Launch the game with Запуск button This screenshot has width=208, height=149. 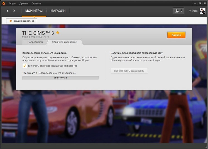click(x=176, y=35)
